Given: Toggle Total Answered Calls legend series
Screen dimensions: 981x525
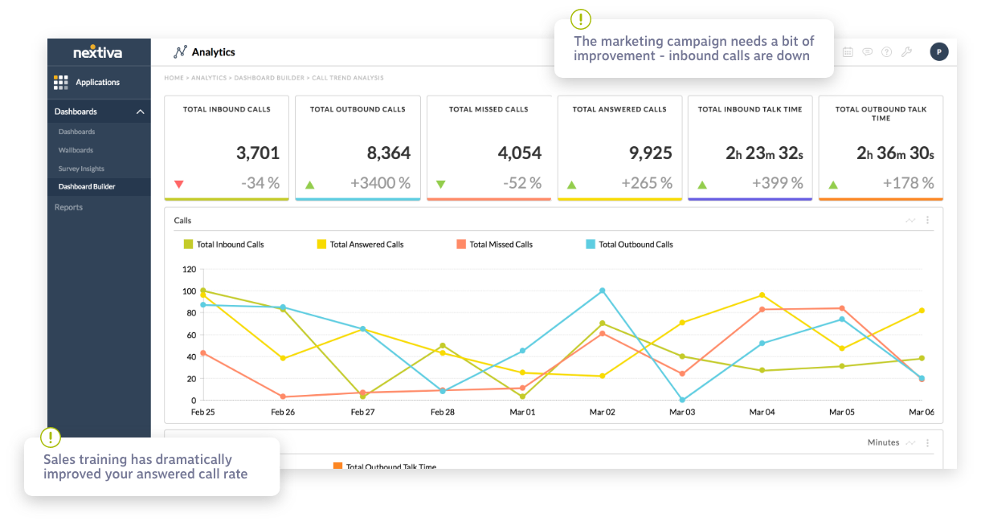Looking at the screenshot, I should click(366, 244).
